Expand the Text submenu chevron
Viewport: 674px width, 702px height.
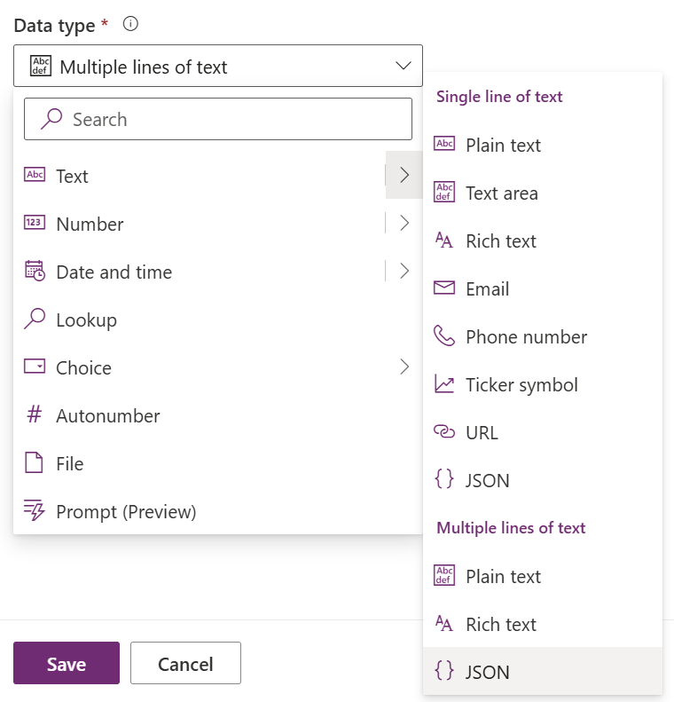[404, 176]
